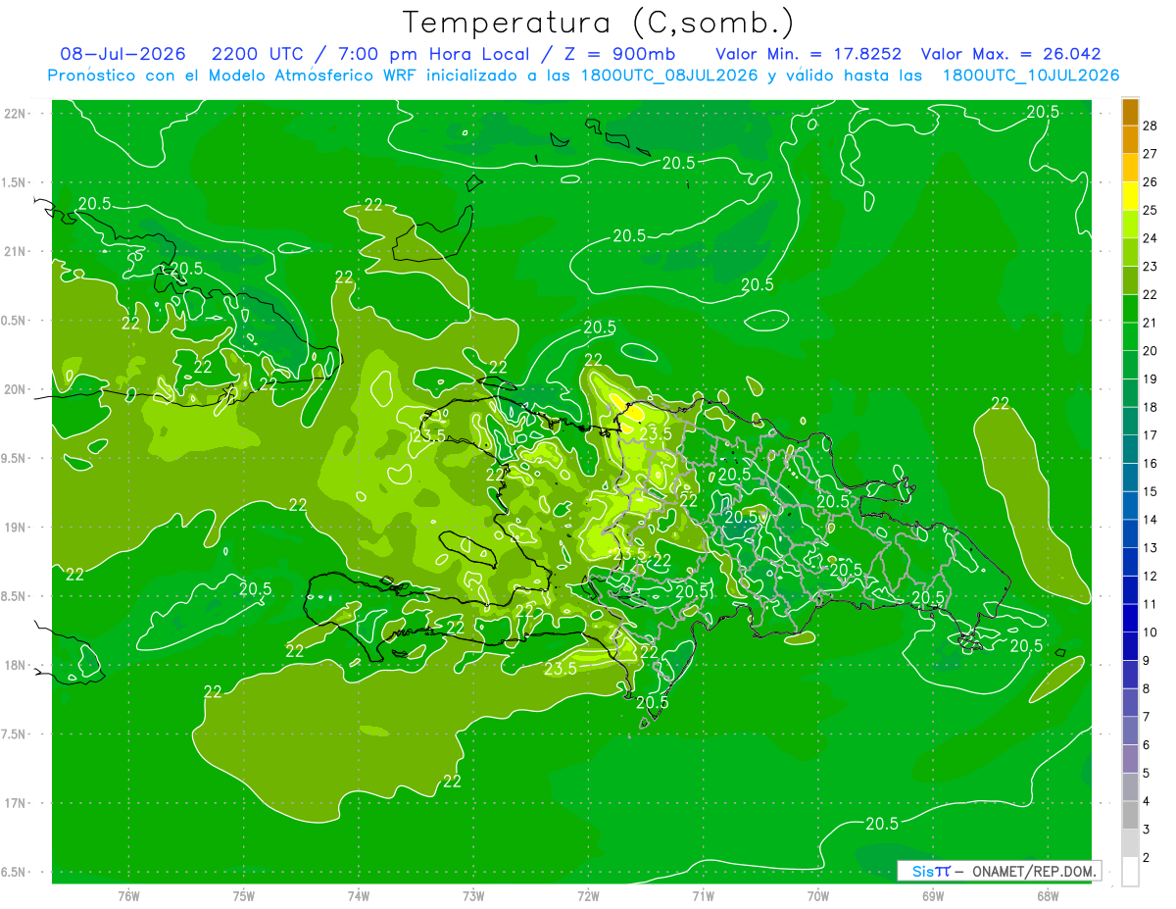Click the green swatch between 20 and 21
The height and width of the screenshot is (909, 1176).
click(x=1130, y=337)
